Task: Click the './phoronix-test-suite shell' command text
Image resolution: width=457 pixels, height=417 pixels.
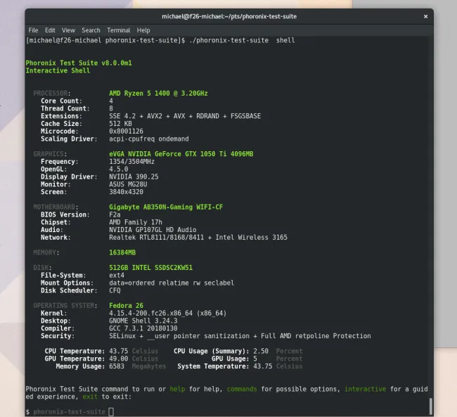Action: (242, 40)
